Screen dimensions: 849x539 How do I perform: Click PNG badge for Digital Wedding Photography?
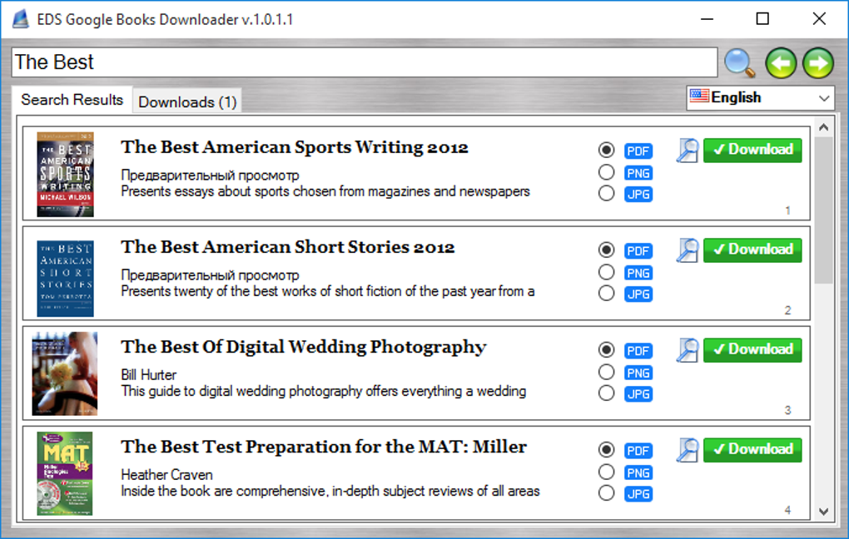pyautogui.click(x=638, y=373)
